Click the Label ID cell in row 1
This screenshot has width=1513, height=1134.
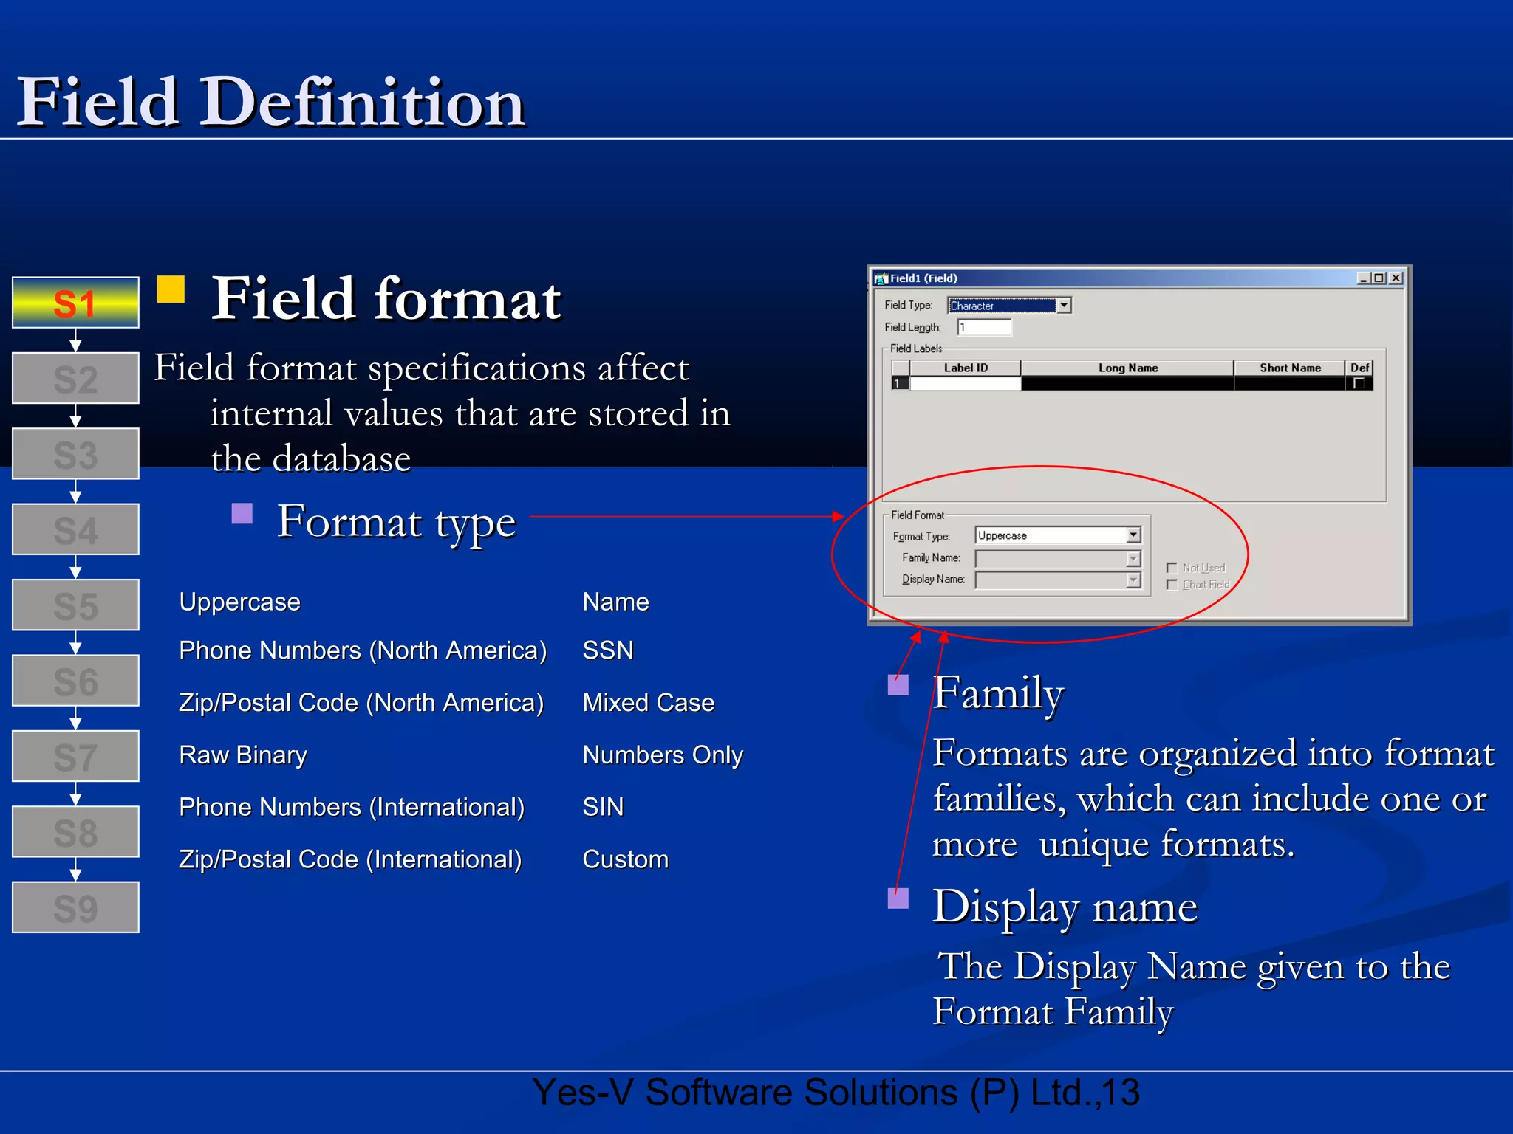point(966,383)
